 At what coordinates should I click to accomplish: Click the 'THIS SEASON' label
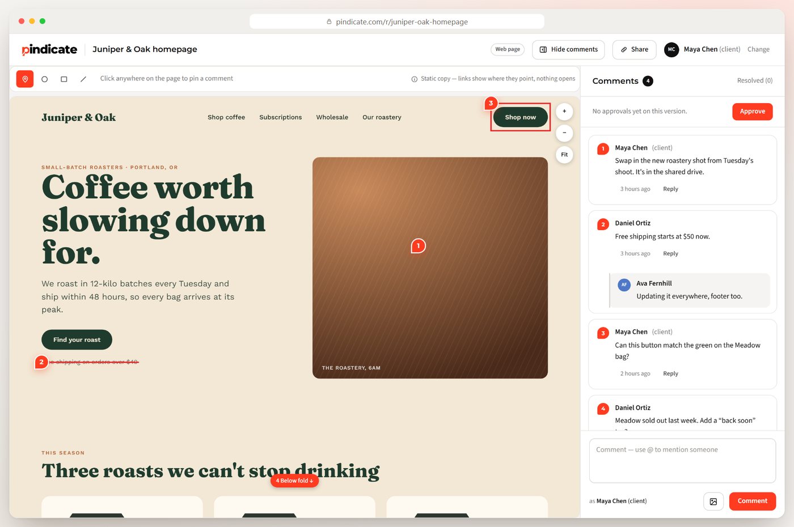tap(63, 453)
